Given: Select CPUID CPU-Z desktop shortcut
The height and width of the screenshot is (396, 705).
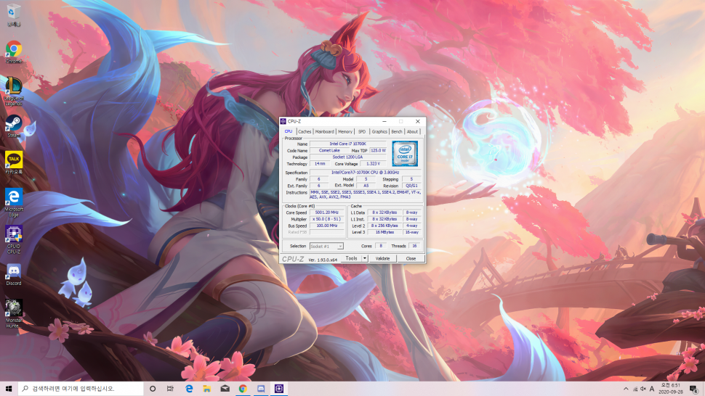Looking at the screenshot, I should [x=14, y=239].
